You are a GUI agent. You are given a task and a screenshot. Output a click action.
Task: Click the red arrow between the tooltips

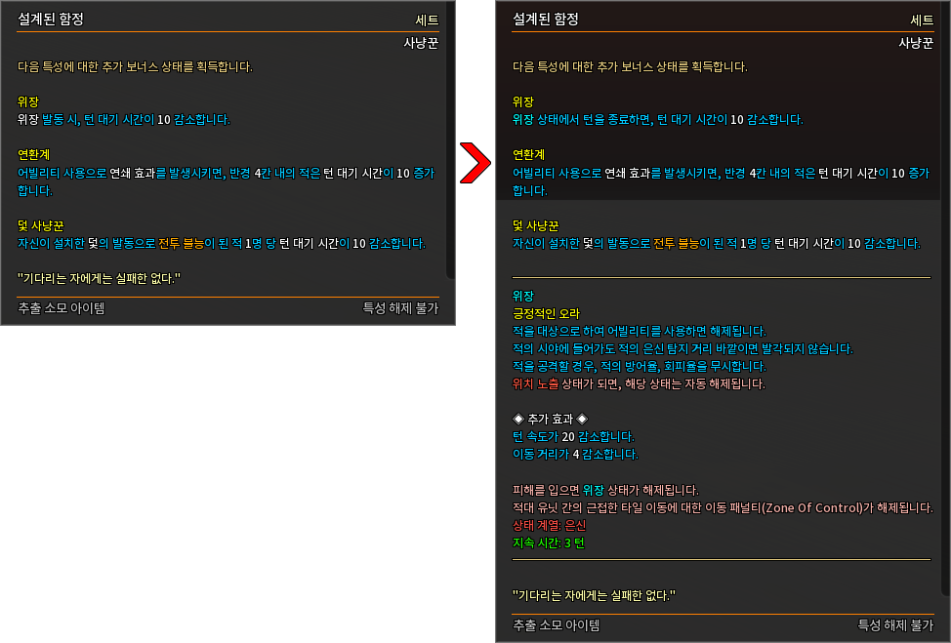point(475,162)
